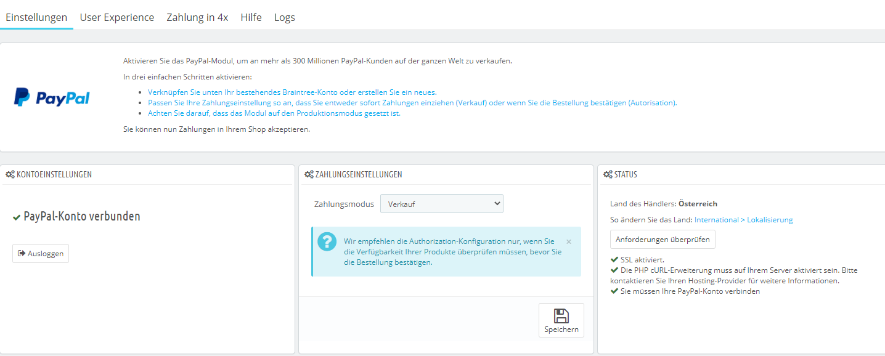The height and width of the screenshot is (356, 885).
Task: Open the Logs tab
Action: 285,17
